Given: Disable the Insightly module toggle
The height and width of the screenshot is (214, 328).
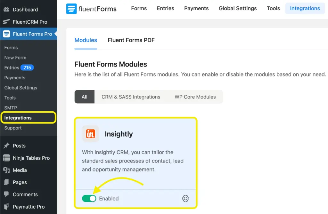Looking at the screenshot, I should point(89,198).
